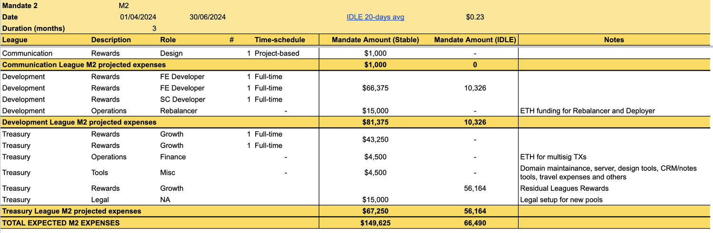
Task: Click the SC Developer role cell
Action: [183, 100]
